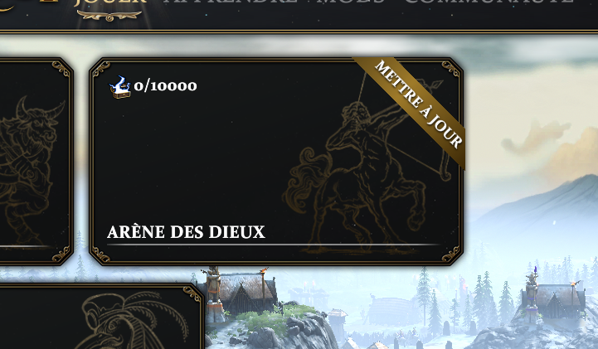Viewport: 598px width, 349px height.
Task: Open the Arène des Dieux title
Action: pos(186,232)
